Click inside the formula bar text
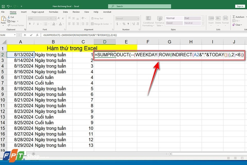Screen dimensions: 247x165 click(x=80, y=35)
